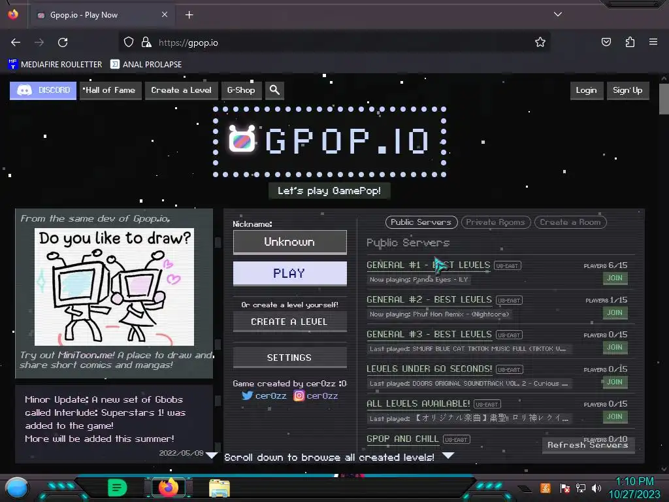
Task: Open the list all tabs chevron
Action: coord(558,14)
